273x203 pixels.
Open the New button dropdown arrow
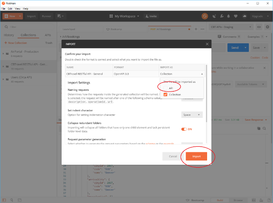click(x=20, y=16)
